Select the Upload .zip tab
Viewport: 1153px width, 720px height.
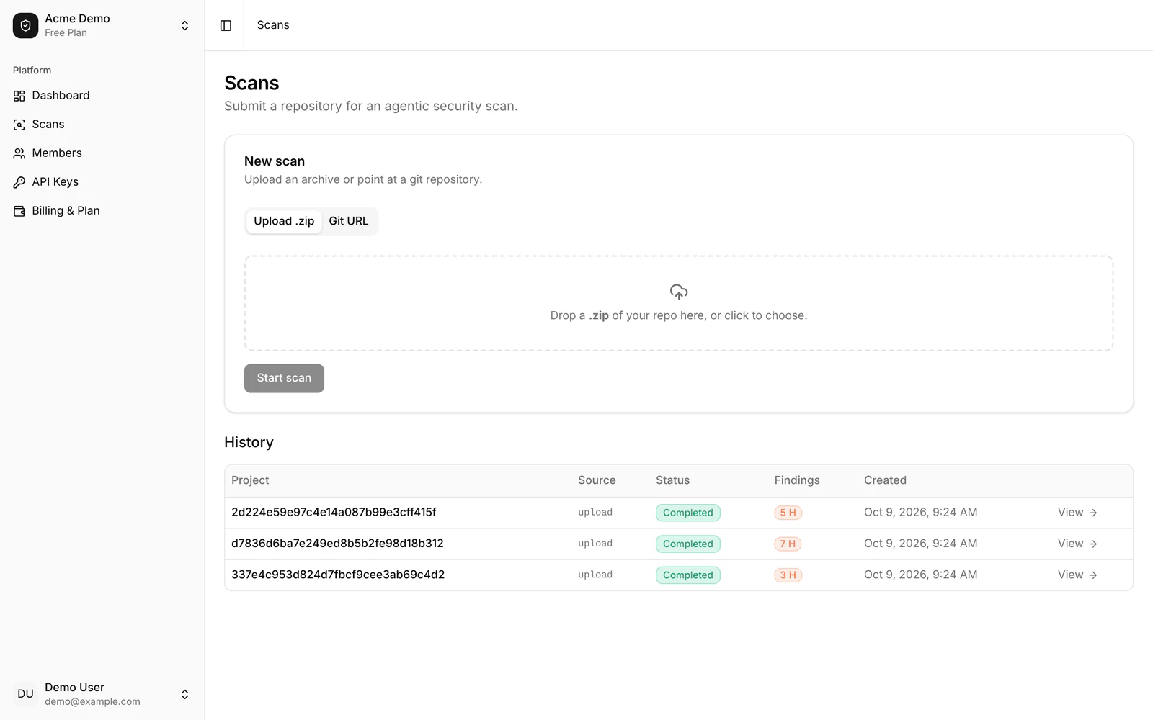click(x=284, y=221)
